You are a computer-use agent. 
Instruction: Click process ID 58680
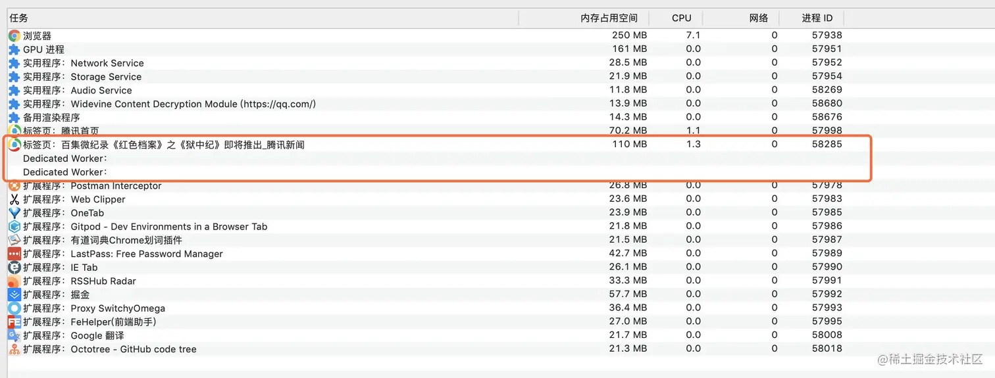tap(827, 103)
